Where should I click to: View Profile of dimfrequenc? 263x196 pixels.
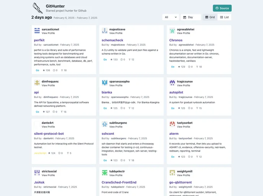(49, 85)
